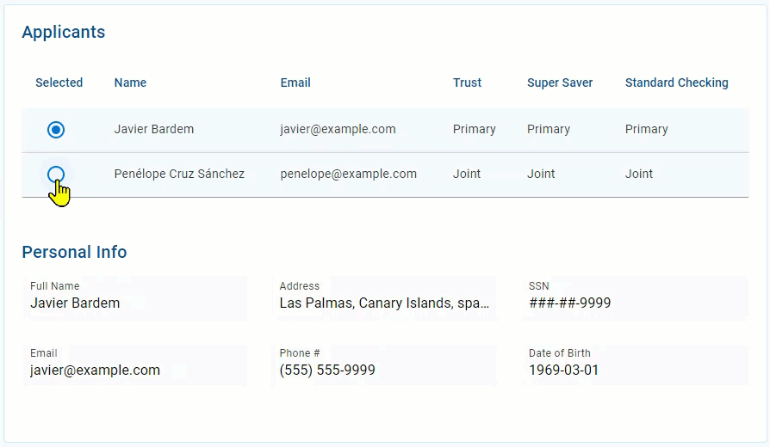Screen dimensions: 770x447
Task: Click the Phone # field
Action: tap(384, 365)
